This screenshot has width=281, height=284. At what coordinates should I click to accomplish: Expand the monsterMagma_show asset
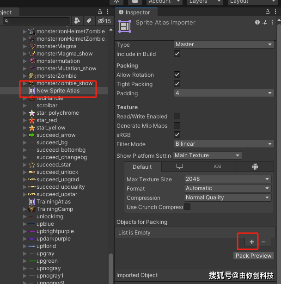pyautogui.click(x=25, y=54)
